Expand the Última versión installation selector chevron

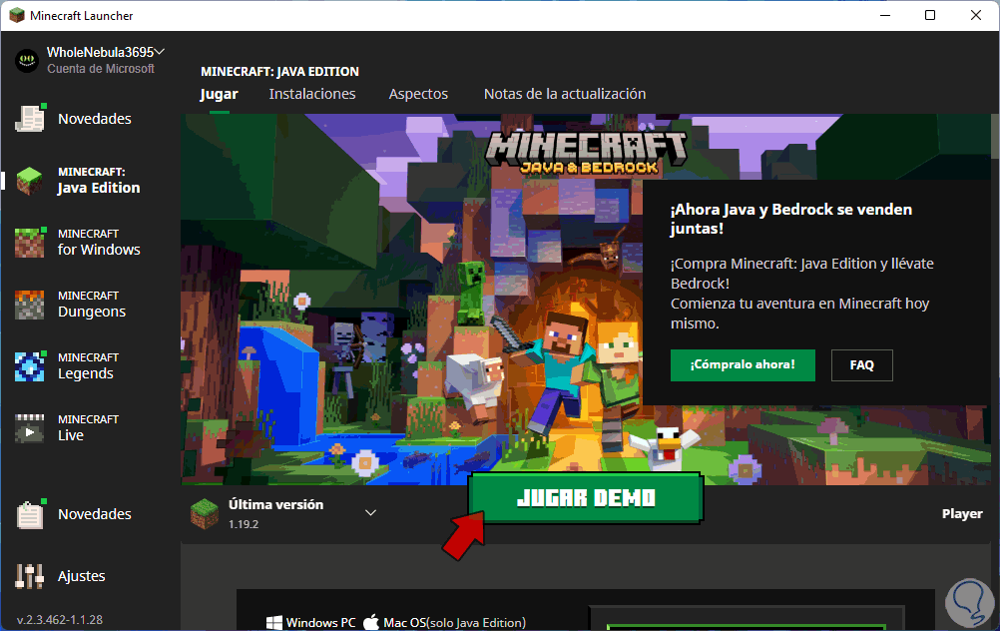click(x=370, y=513)
